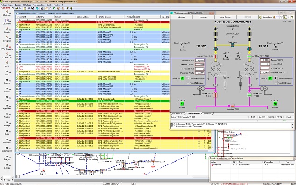Sort by the Instant PC column header

(44, 17)
